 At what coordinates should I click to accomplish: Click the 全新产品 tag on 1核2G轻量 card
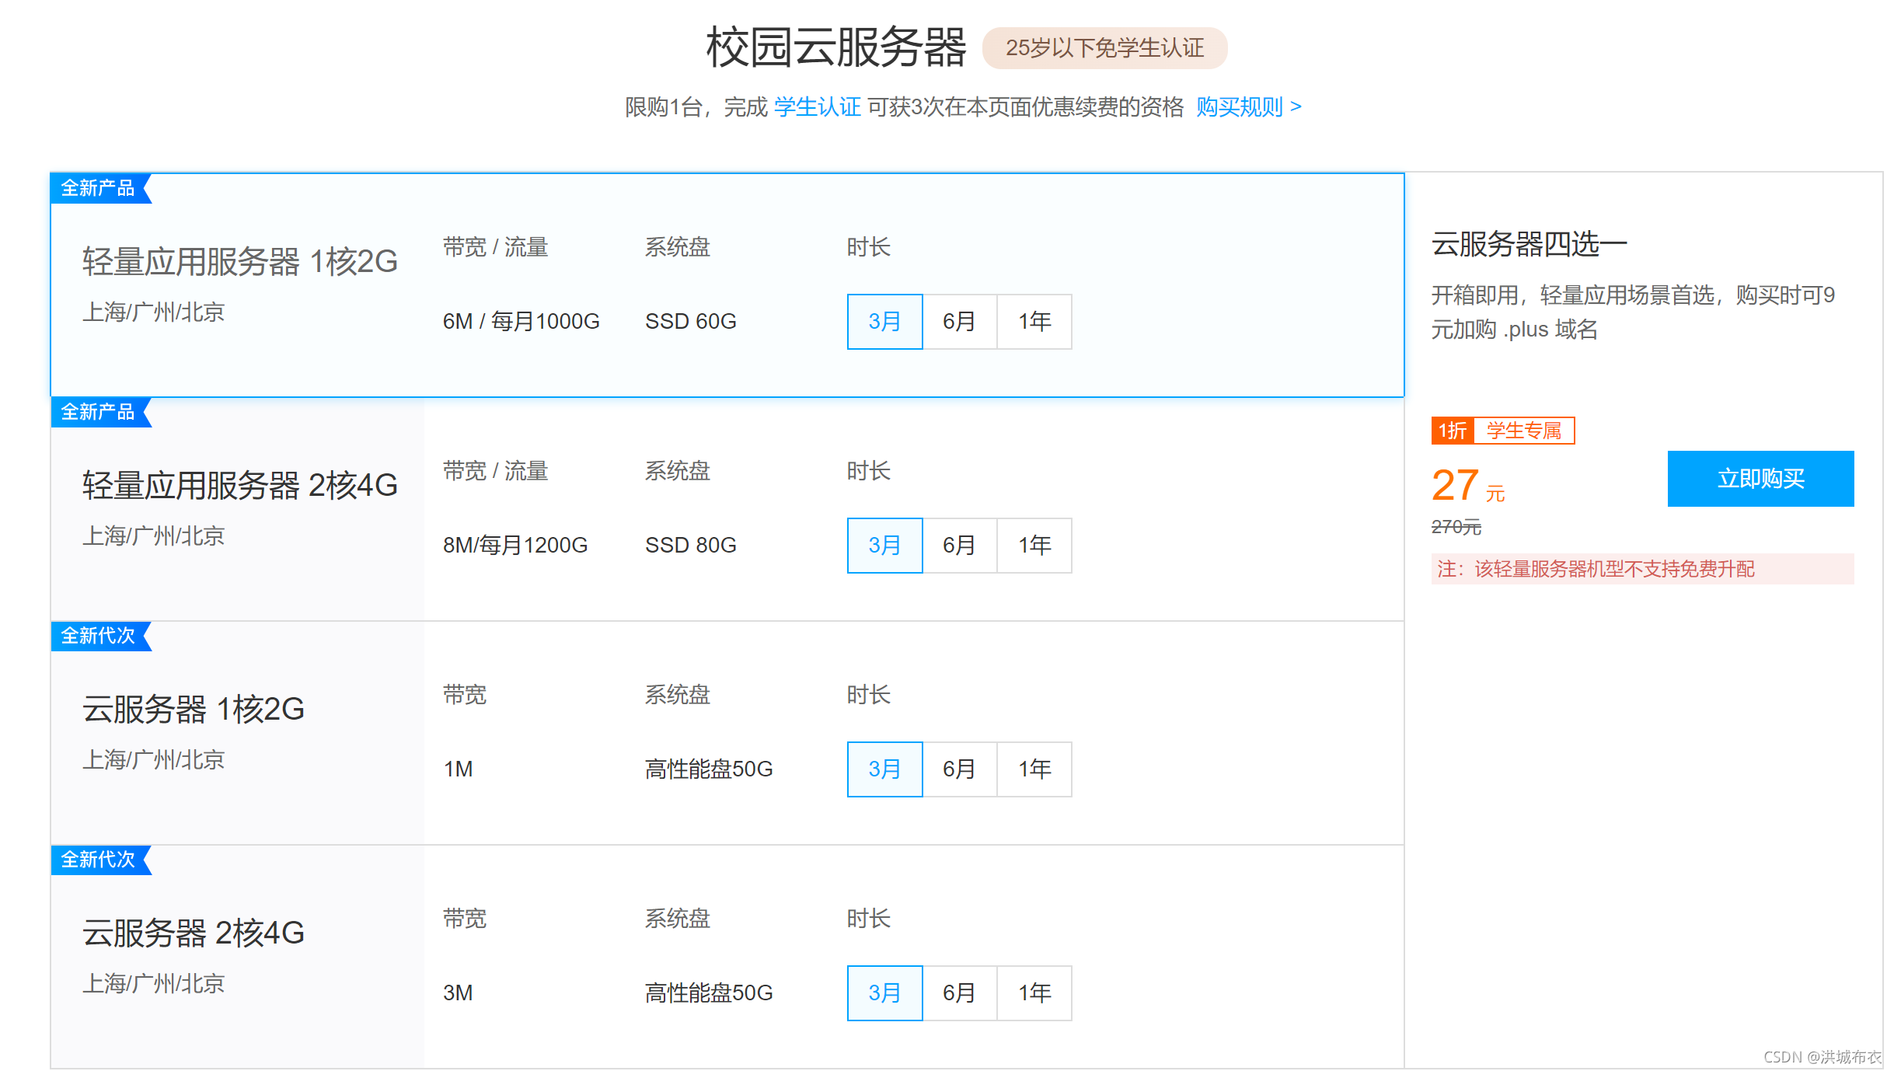101,188
